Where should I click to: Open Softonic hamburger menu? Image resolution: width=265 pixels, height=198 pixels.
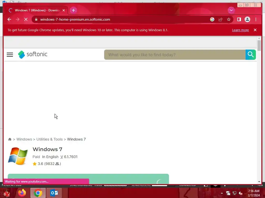point(10,55)
